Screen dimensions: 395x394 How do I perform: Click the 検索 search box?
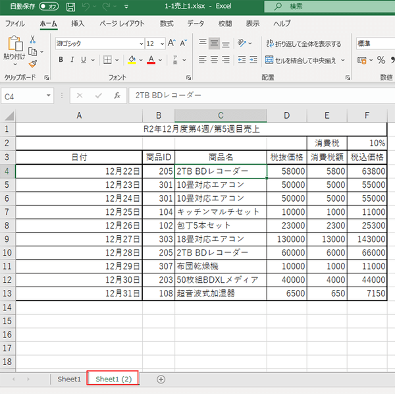(x=330, y=7)
